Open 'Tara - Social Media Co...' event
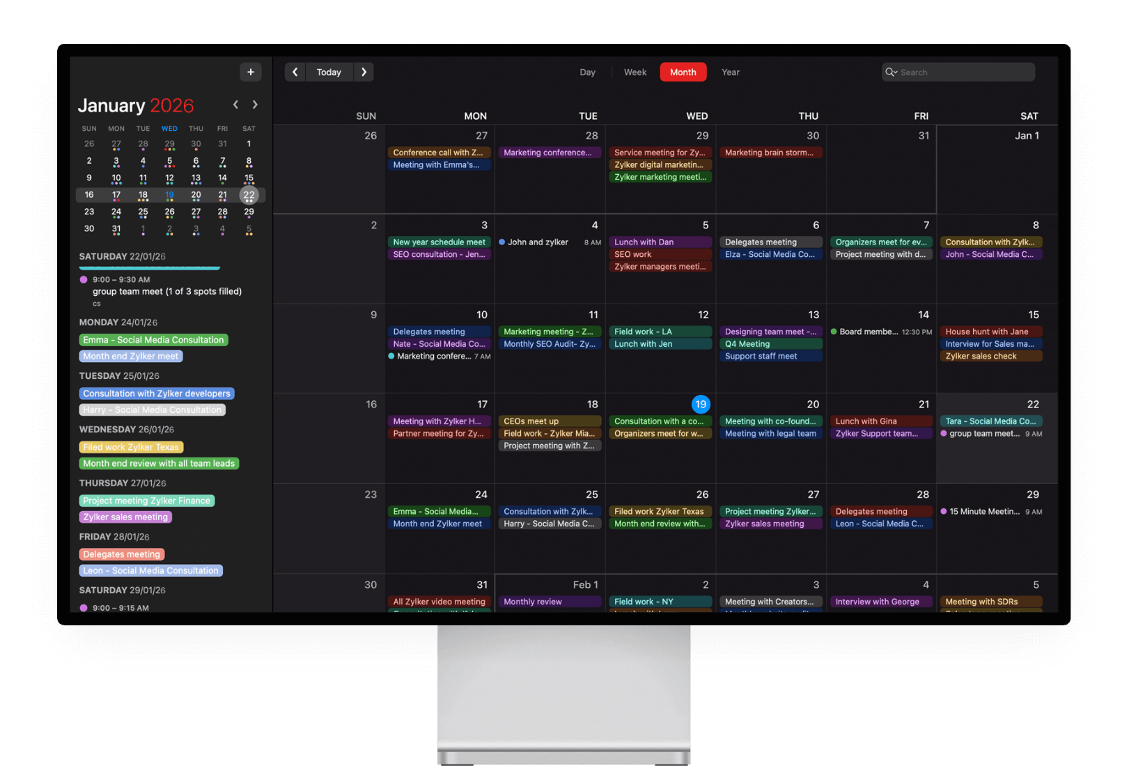 [x=992, y=421]
